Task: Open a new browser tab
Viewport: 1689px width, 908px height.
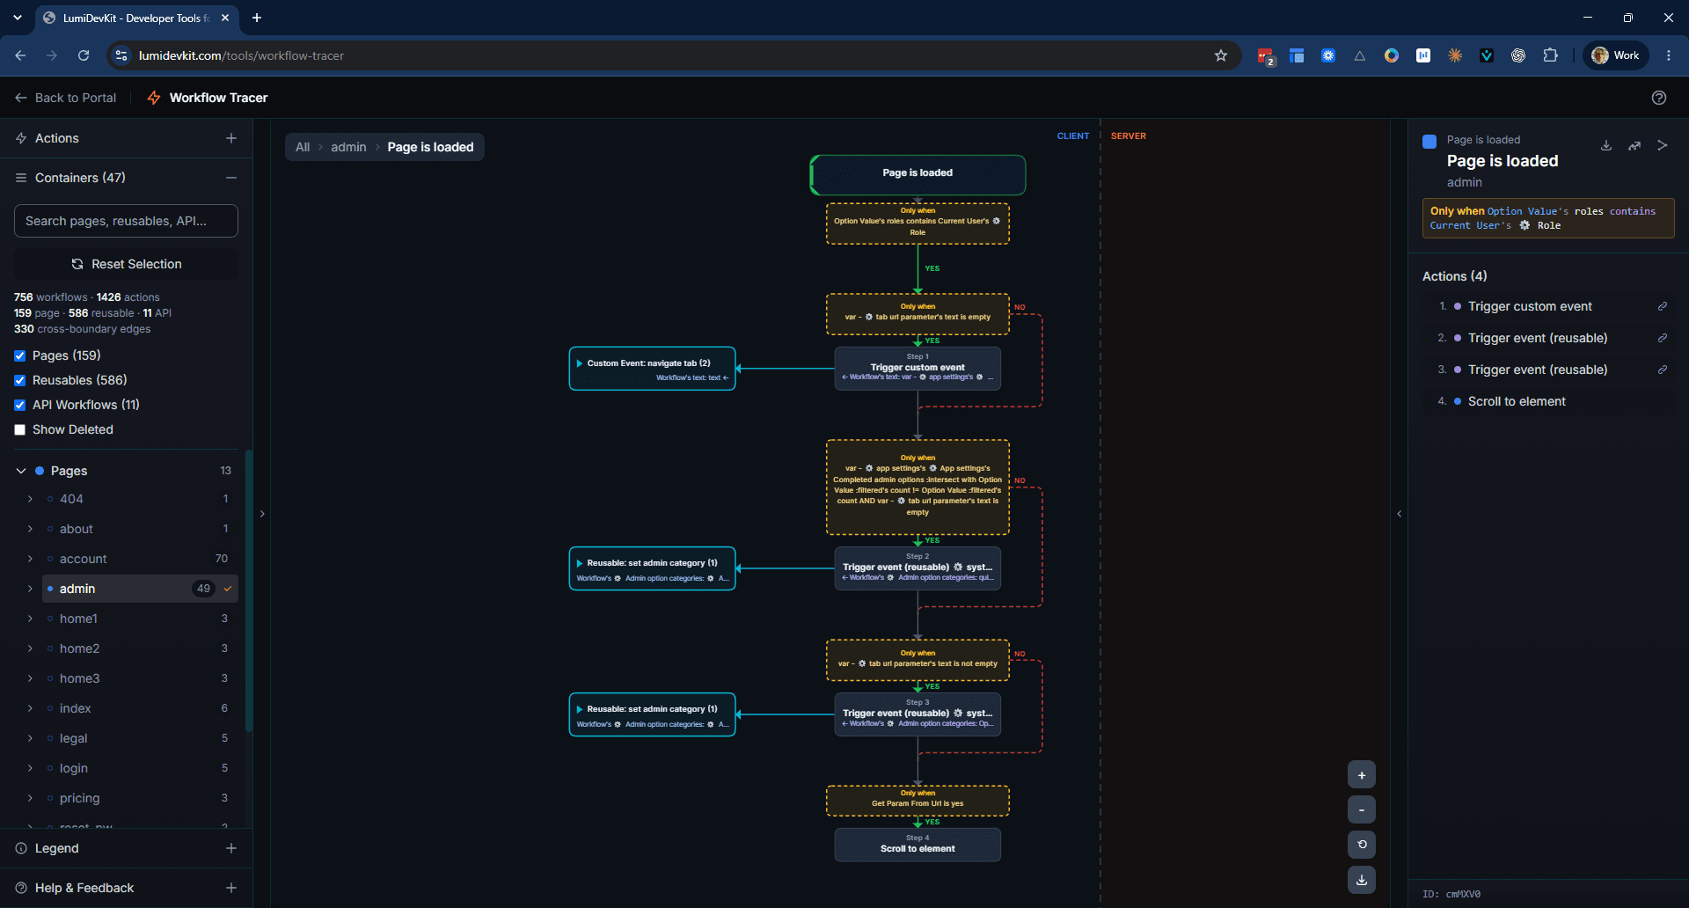Action: (257, 18)
